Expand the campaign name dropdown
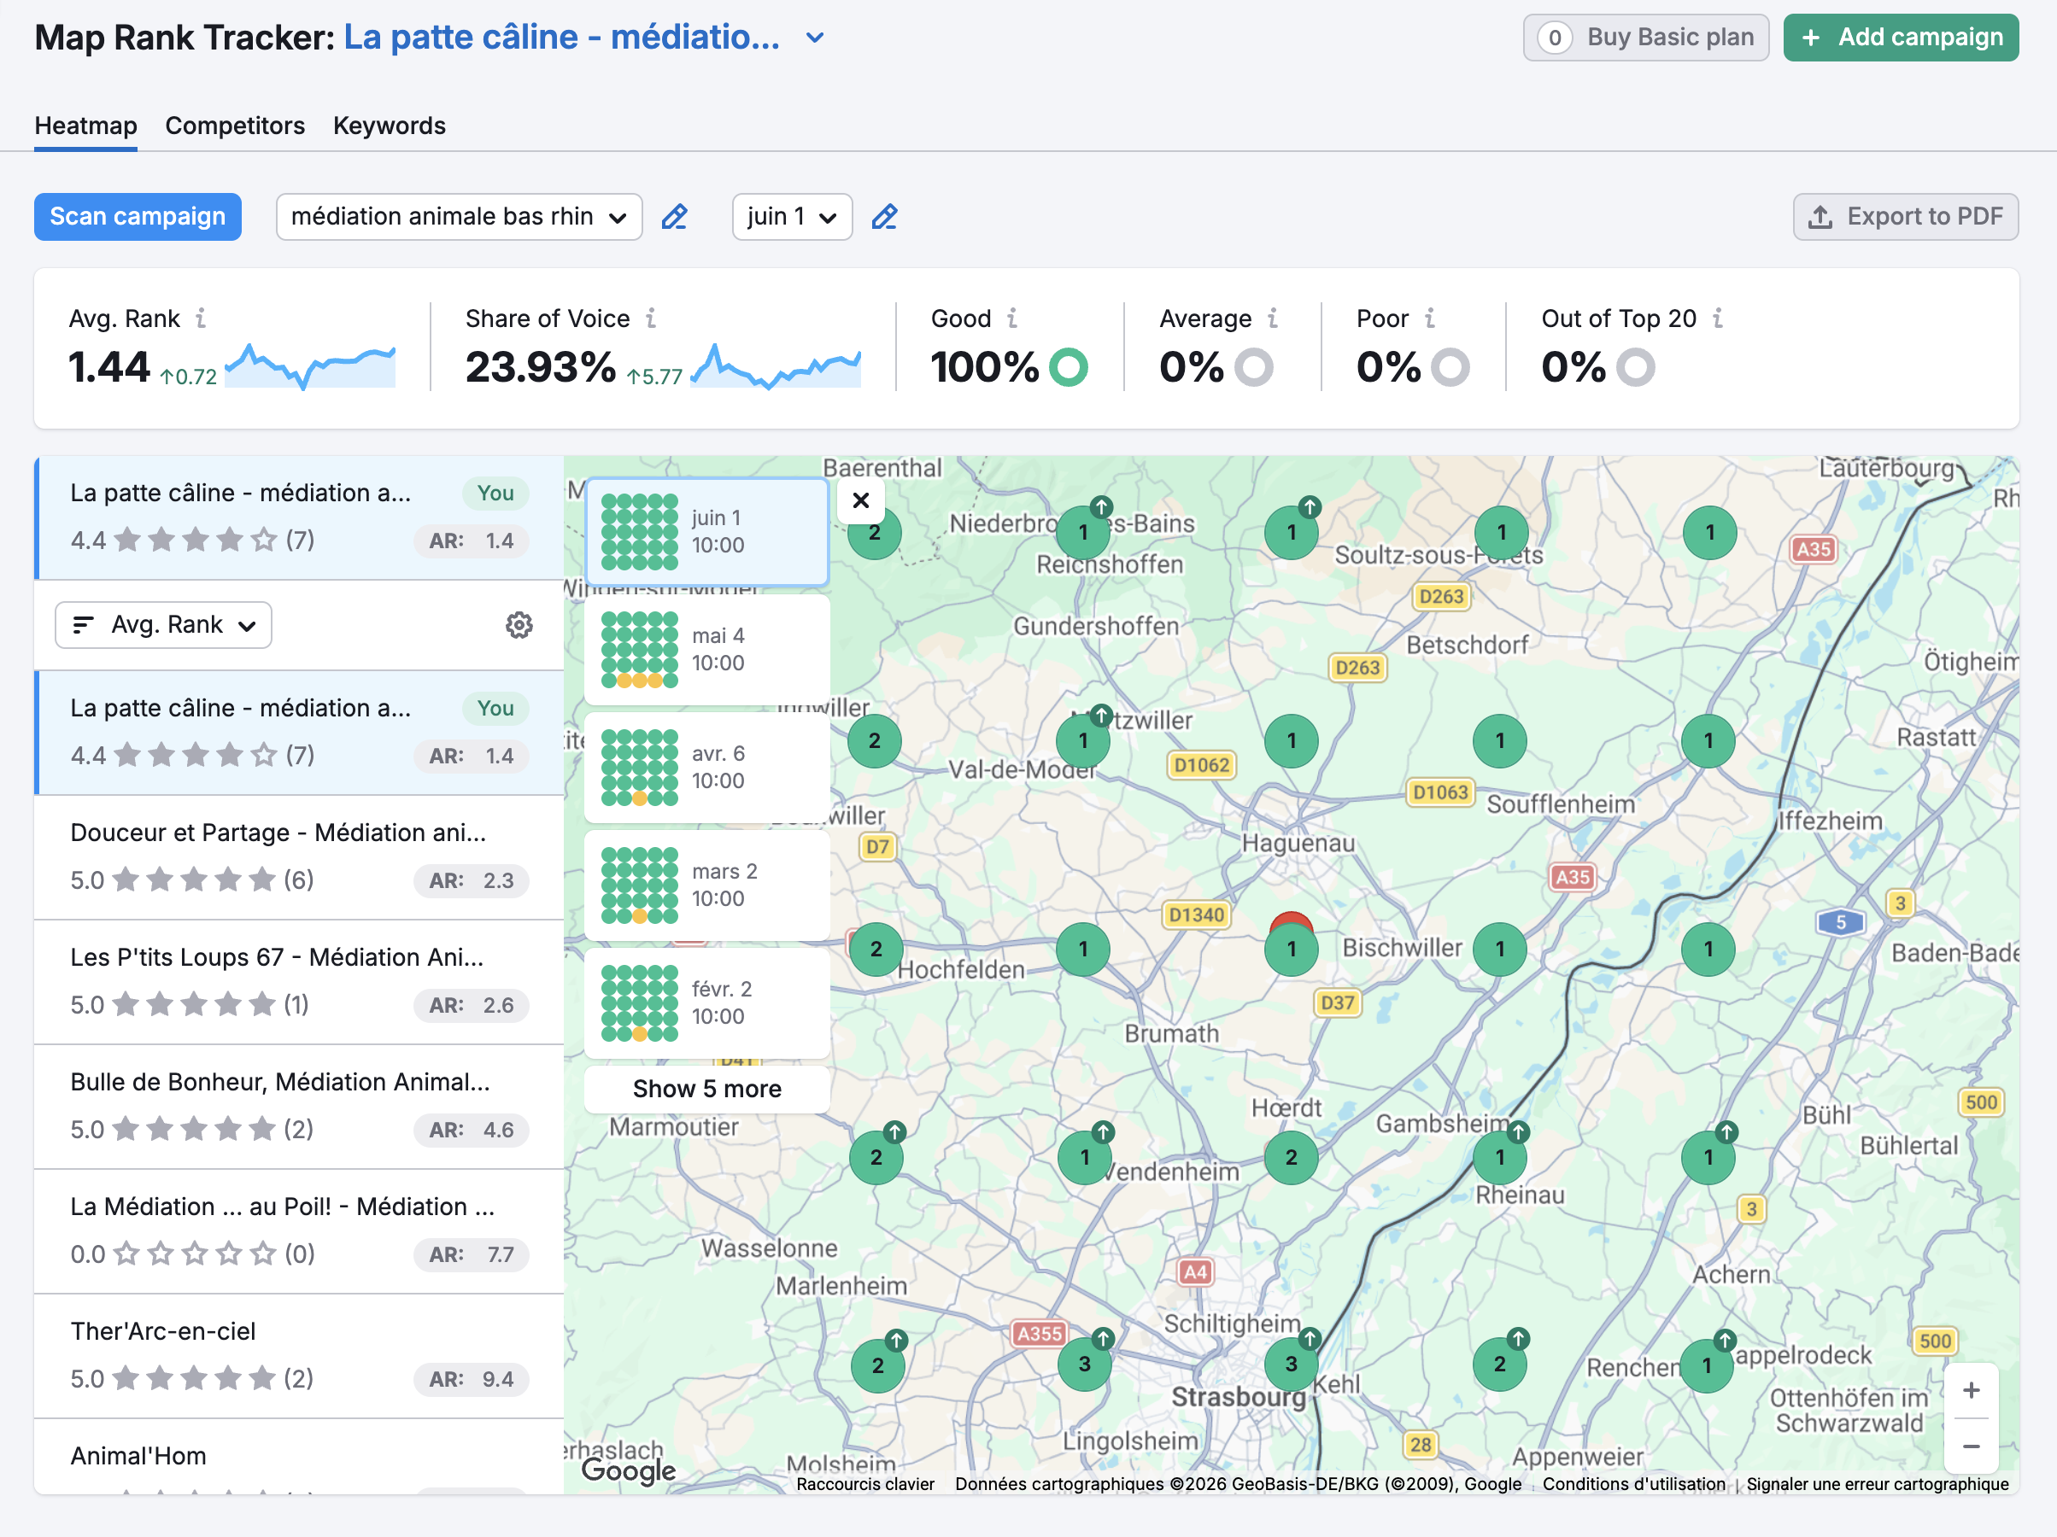This screenshot has width=2057, height=1537. pos(815,38)
